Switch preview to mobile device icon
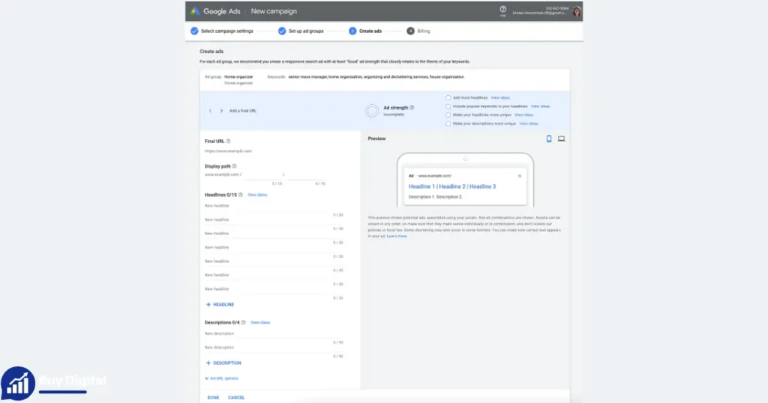 (549, 139)
